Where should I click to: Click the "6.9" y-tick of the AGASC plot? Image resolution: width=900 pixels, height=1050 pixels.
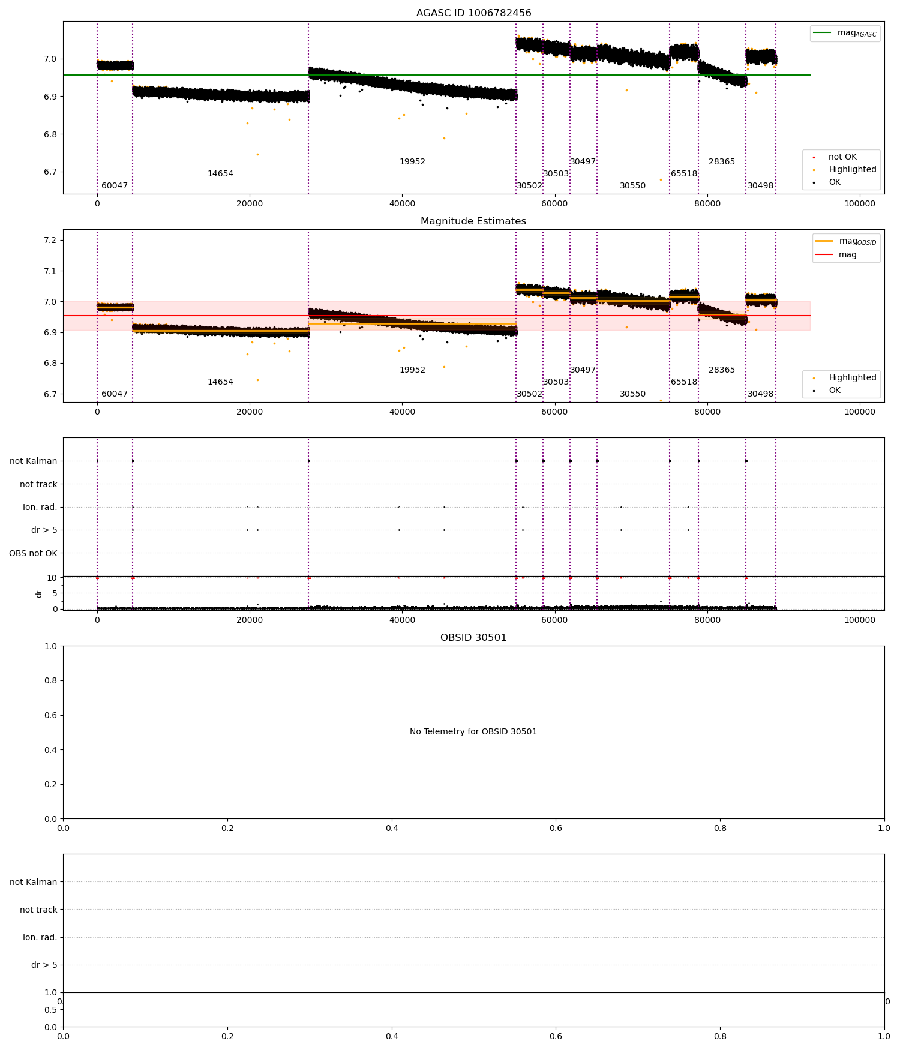[x=50, y=97]
